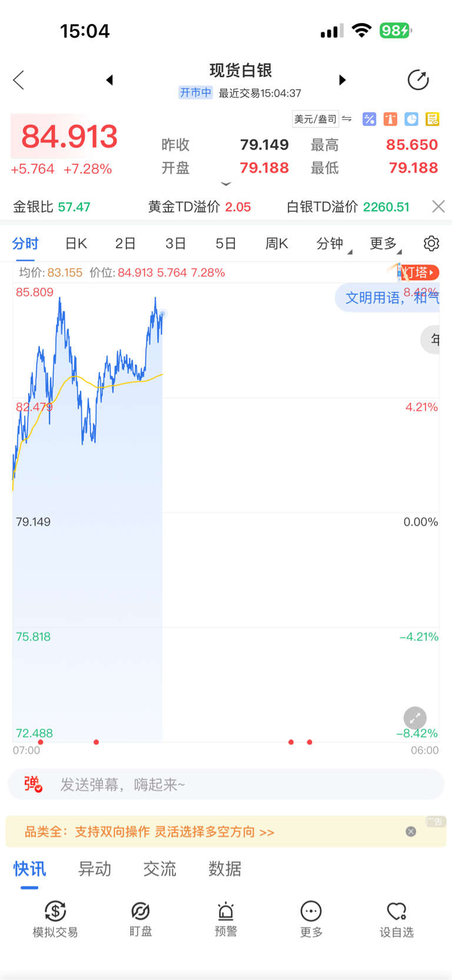Viewport: 452px width, 980px height.
Task: Open the 模拟交易 simulated trading icon
Action: 55,918
